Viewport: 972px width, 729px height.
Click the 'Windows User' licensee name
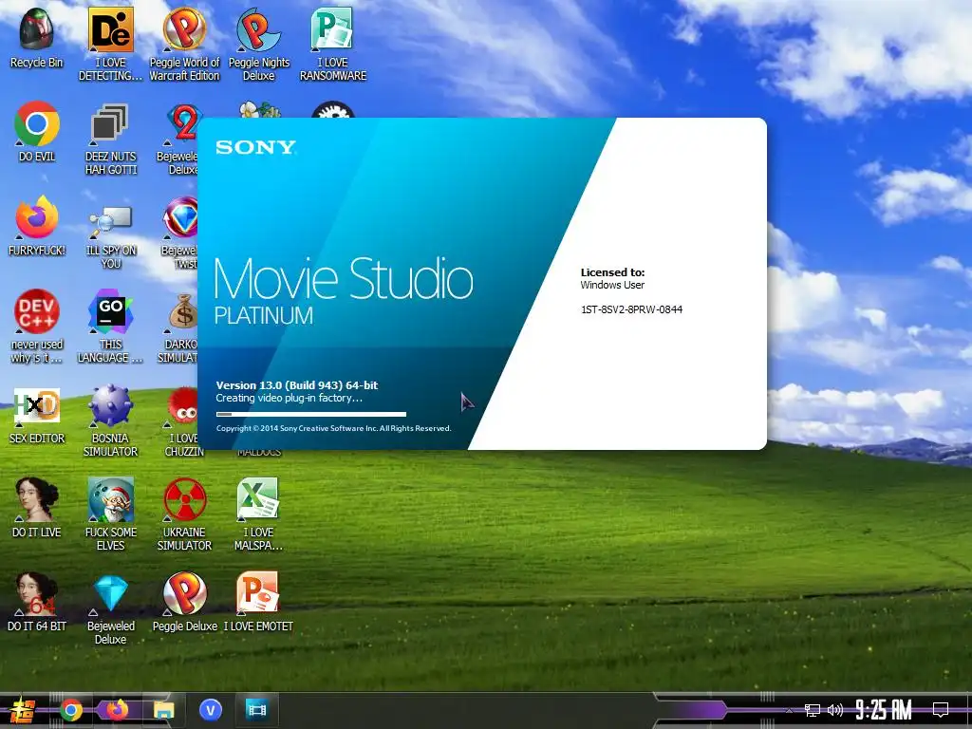612,285
